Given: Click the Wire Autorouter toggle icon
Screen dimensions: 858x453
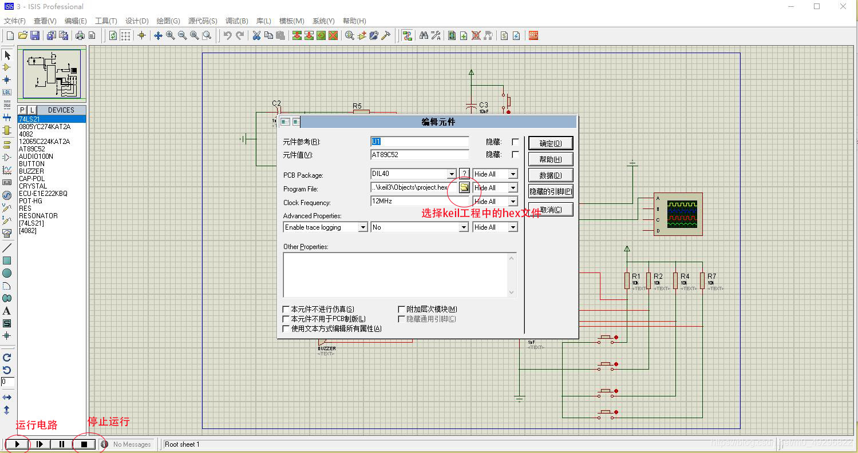Looking at the screenshot, I should point(407,35).
